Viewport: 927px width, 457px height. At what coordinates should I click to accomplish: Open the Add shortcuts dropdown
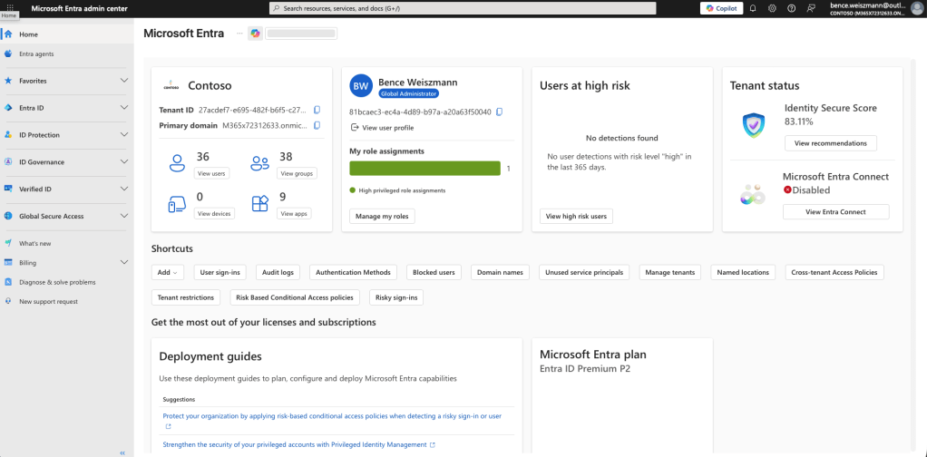pos(169,272)
